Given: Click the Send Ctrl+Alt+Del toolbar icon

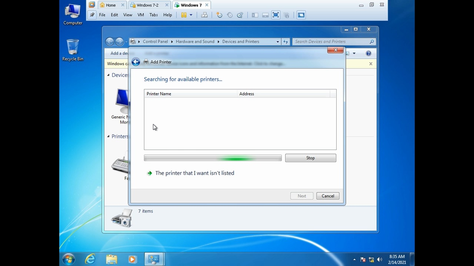Looking at the screenshot, I should [204, 15].
